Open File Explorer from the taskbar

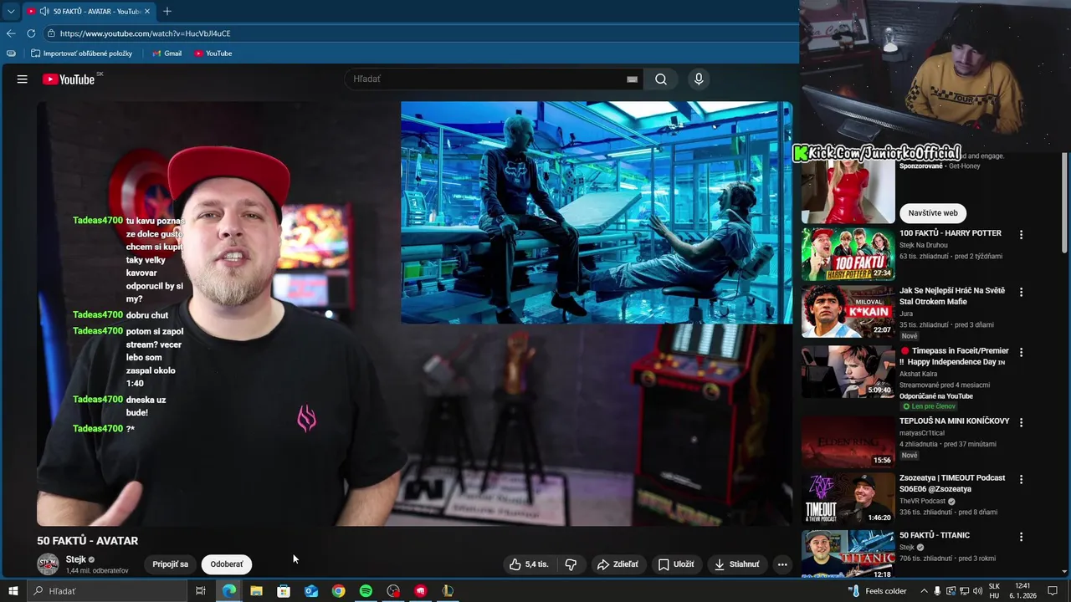[x=256, y=591]
